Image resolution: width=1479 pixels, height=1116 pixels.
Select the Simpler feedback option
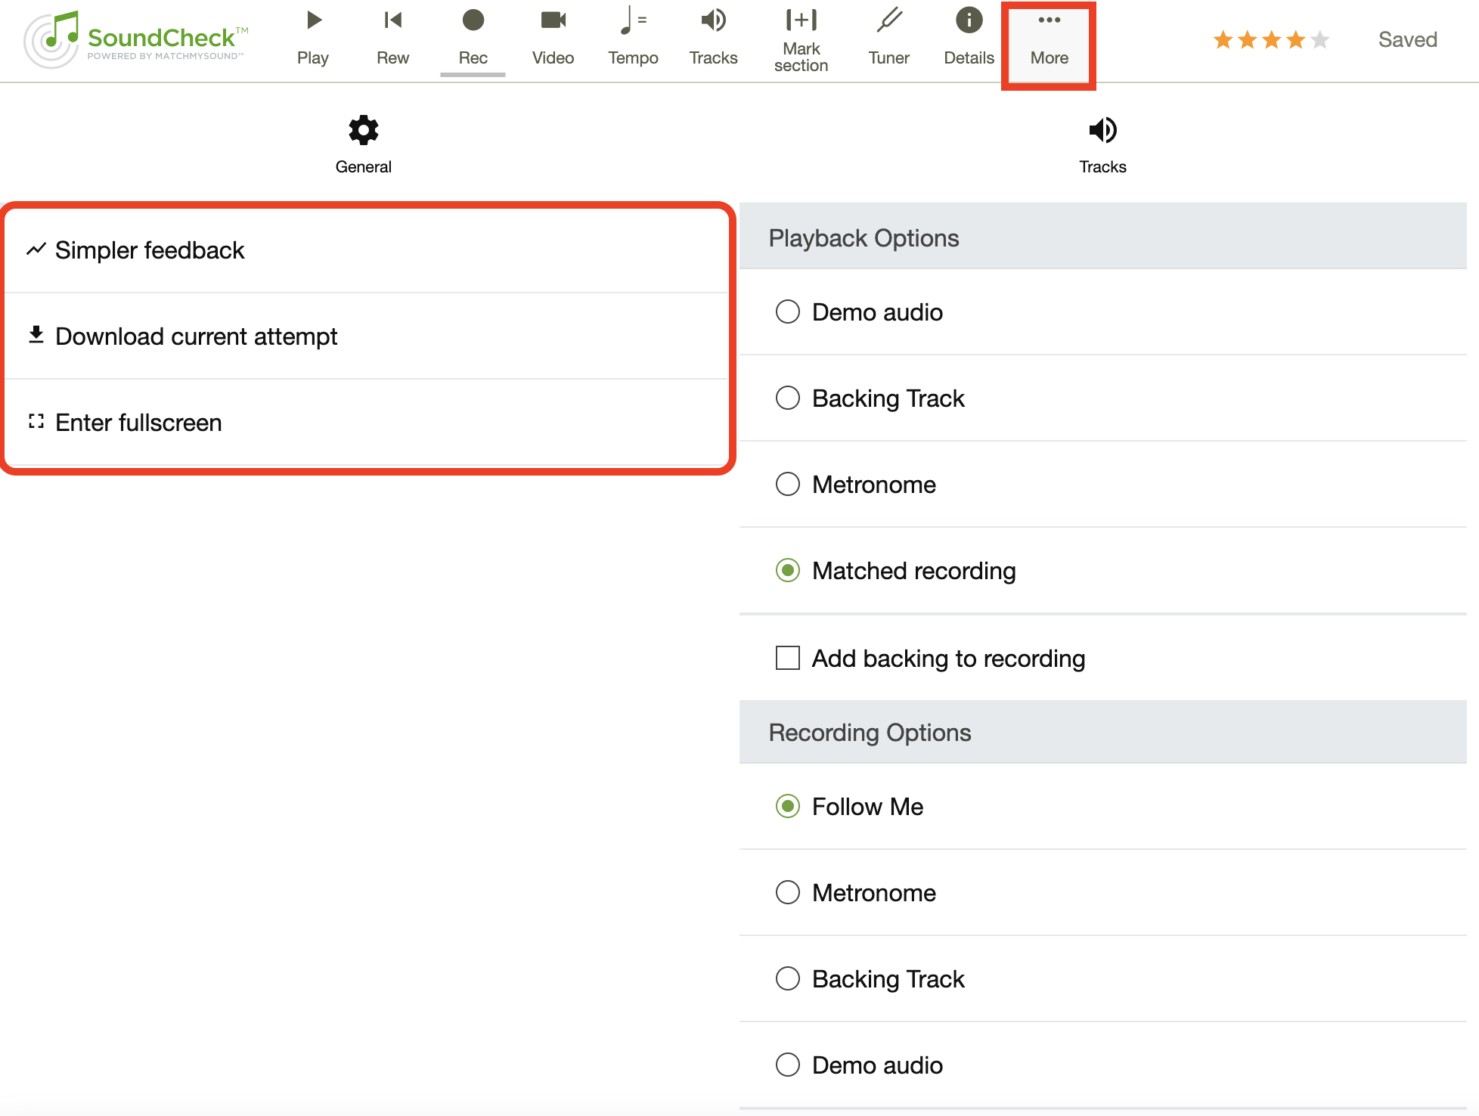[x=366, y=250]
